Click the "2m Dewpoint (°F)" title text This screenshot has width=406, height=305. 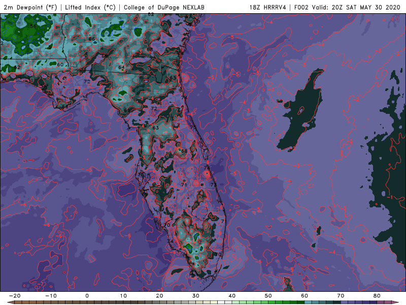pyautogui.click(x=30, y=7)
